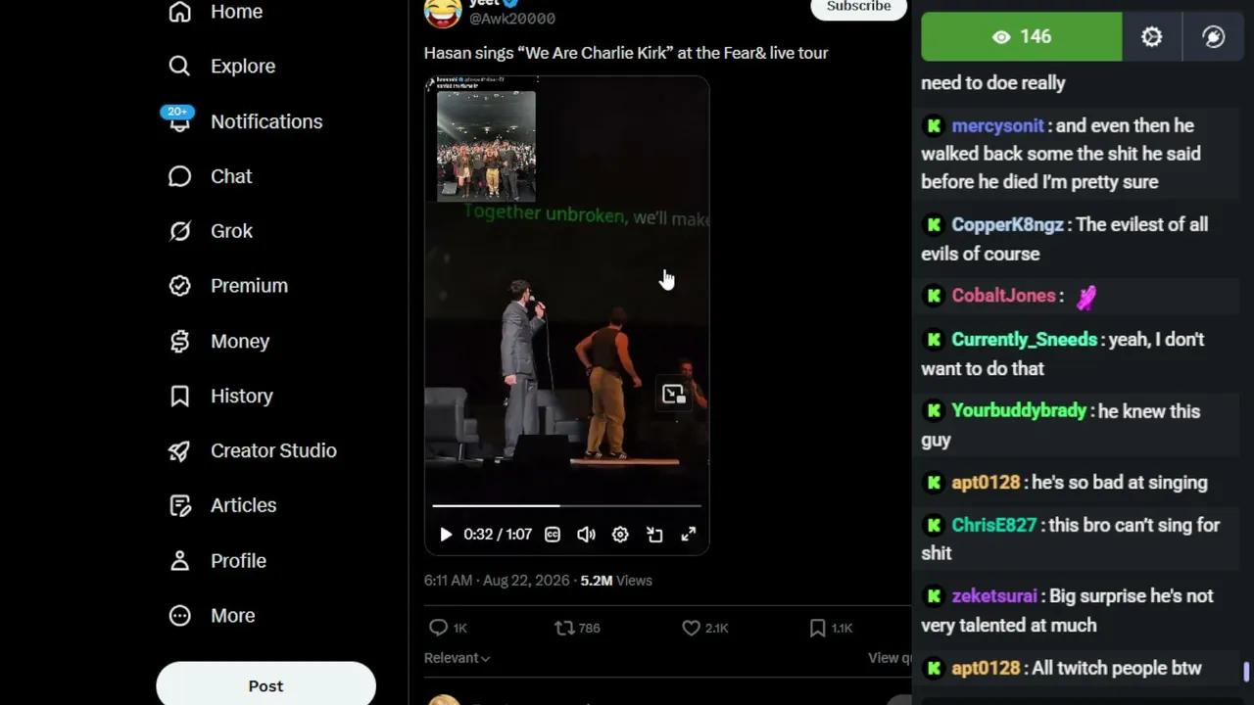Seek along the video progress bar
Image resolution: width=1254 pixels, height=705 pixels.
pos(567,506)
